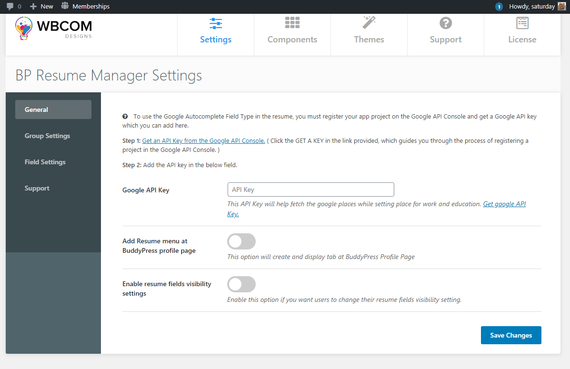Click the WBCOM Designs logo

53,29
